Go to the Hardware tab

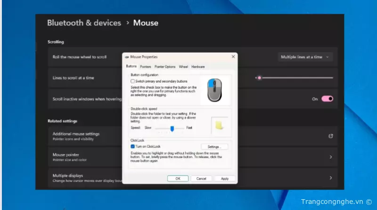[x=198, y=67]
